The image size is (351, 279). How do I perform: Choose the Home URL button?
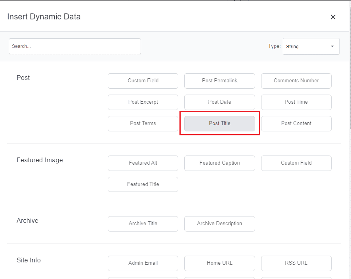tap(219, 263)
